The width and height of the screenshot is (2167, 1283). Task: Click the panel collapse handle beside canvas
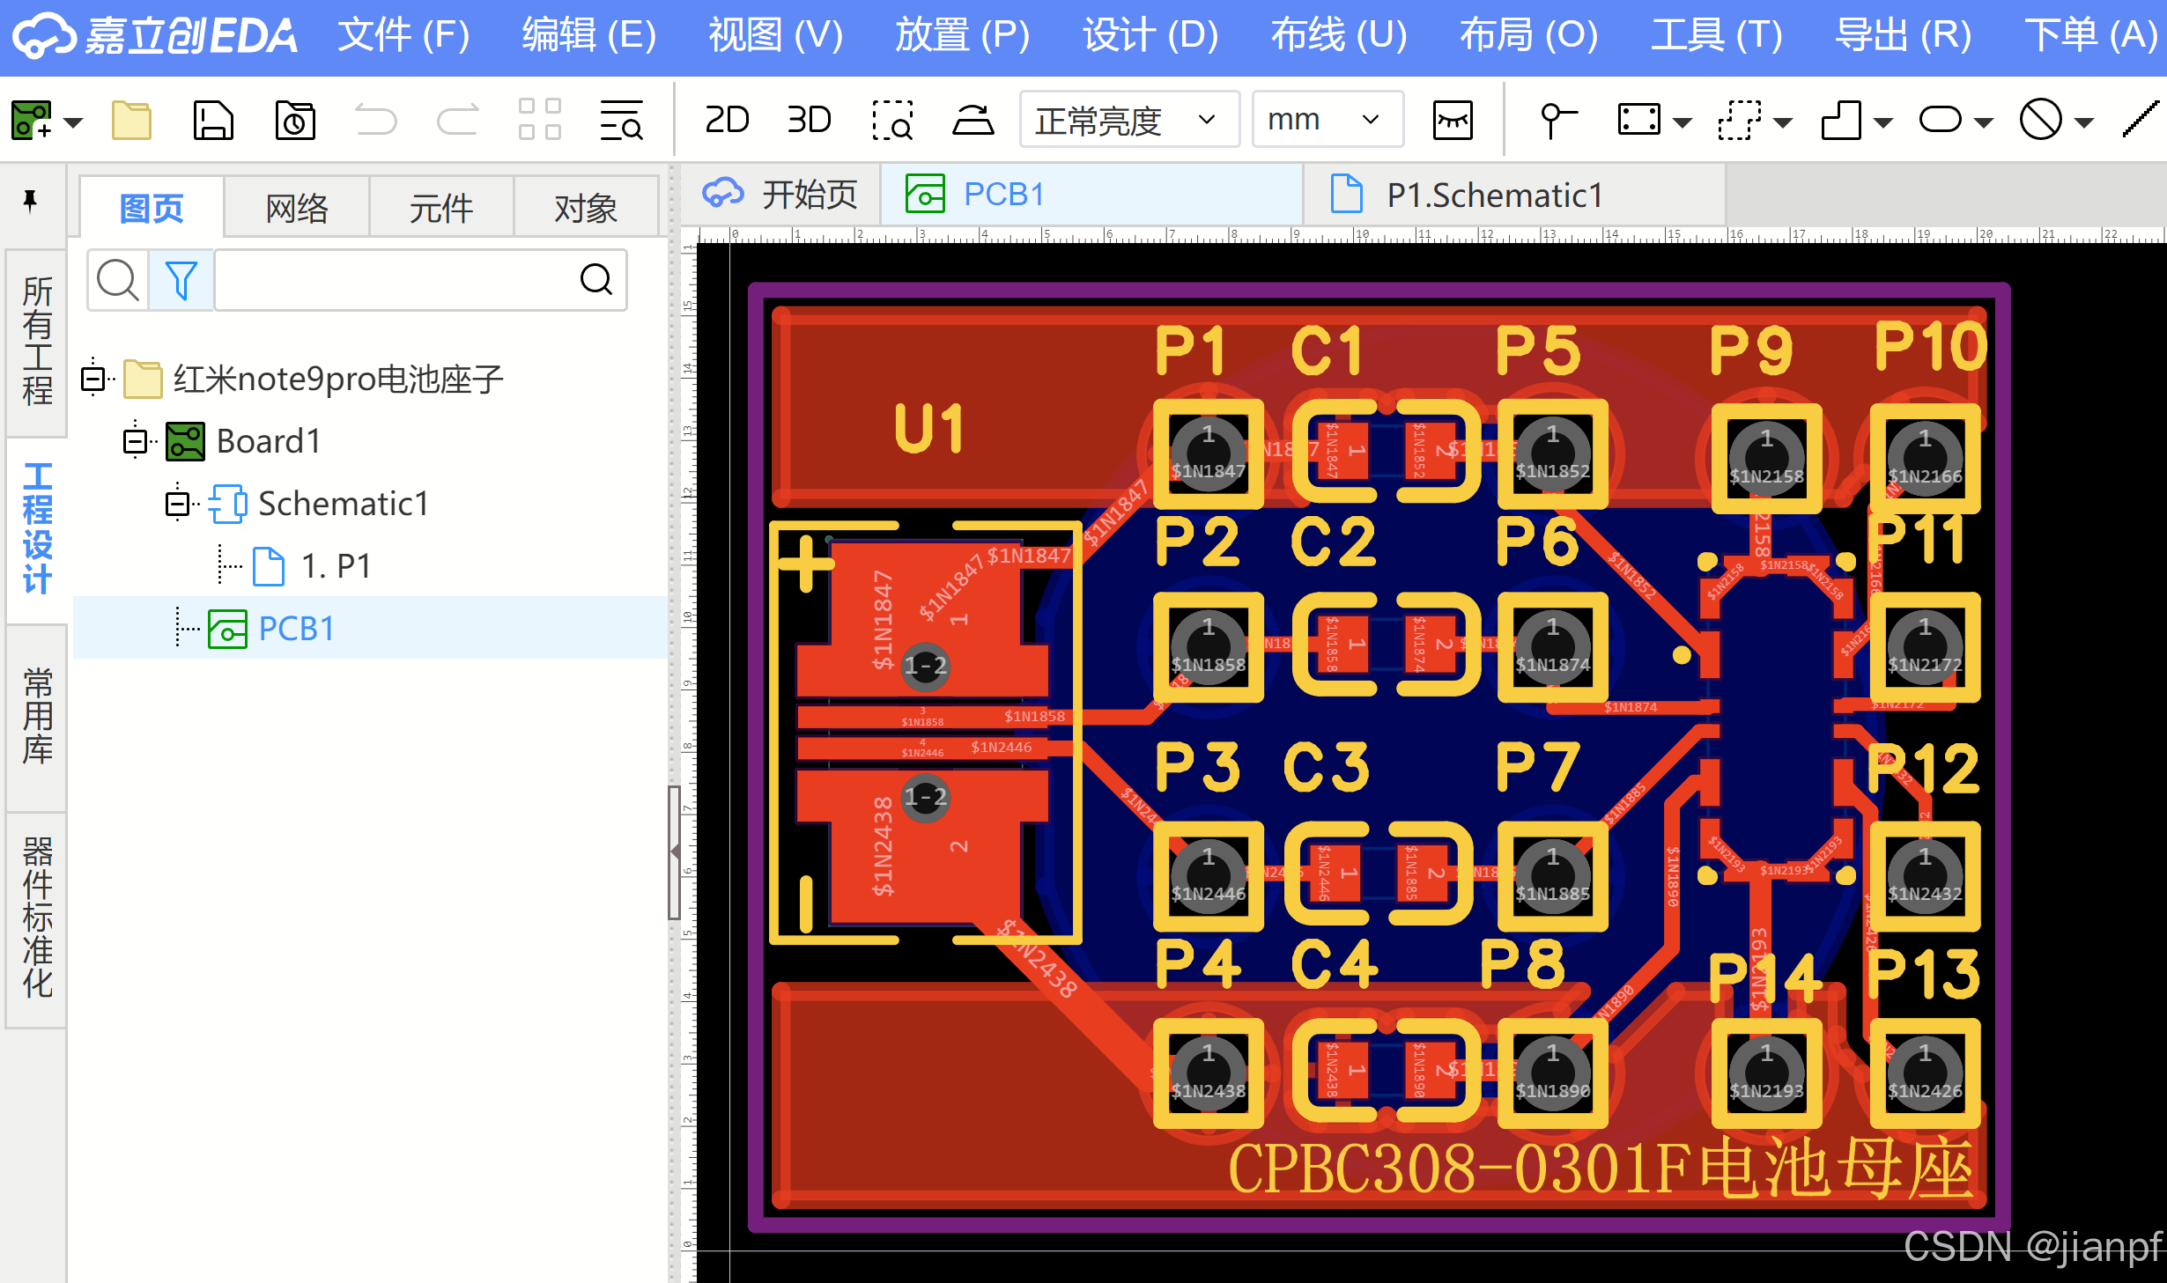point(674,852)
